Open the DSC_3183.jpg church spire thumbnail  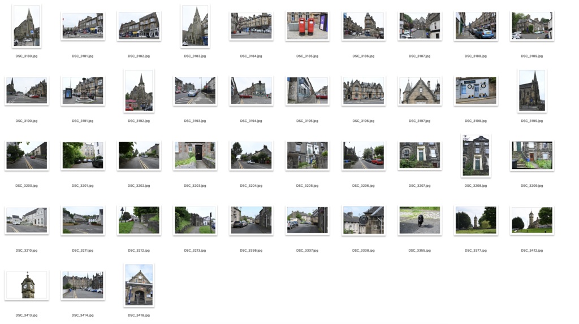[195, 26]
